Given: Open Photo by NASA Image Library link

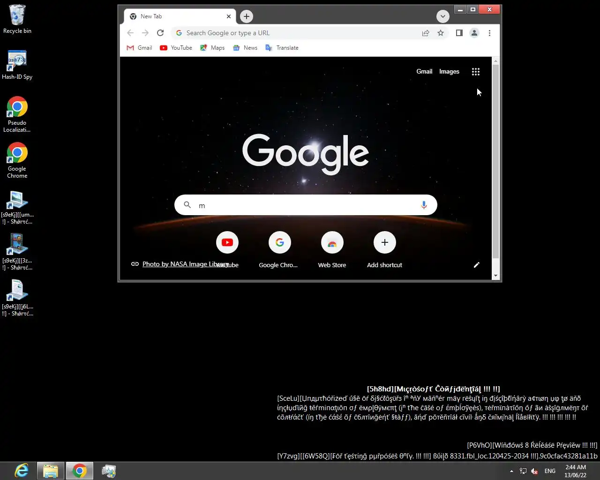Looking at the screenshot, I should pyautogui.click(x=186, y=264).
